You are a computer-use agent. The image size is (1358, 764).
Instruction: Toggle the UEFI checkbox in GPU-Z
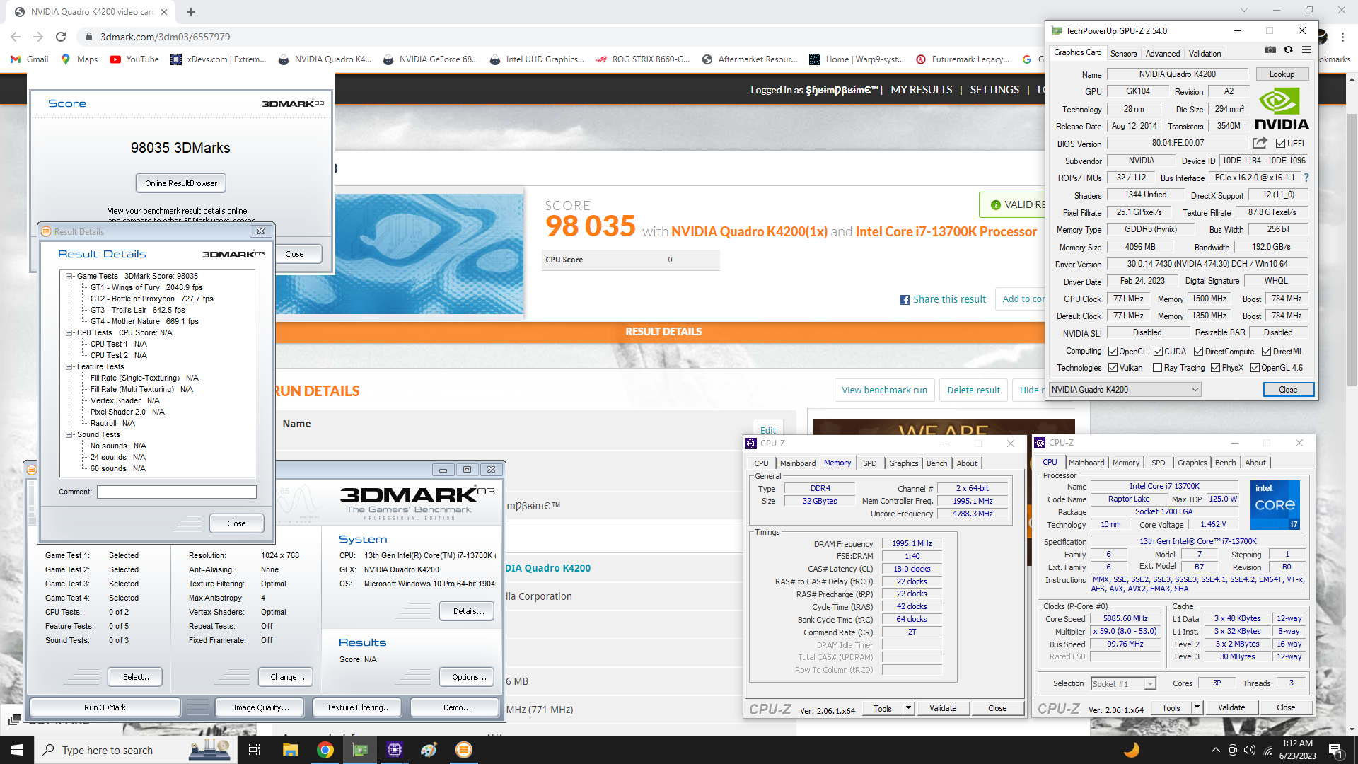tap(1280, 144)
